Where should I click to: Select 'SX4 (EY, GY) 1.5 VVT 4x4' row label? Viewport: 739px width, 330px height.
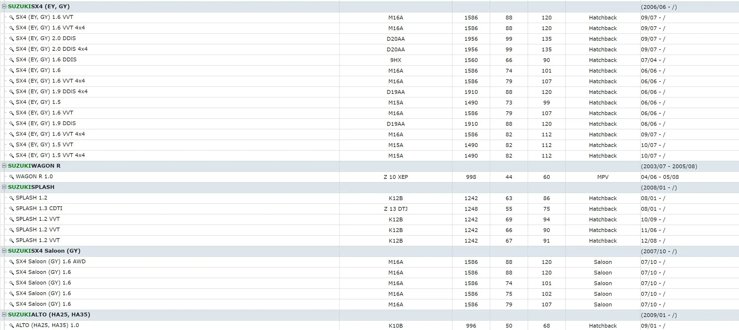(x=50, y=155)
